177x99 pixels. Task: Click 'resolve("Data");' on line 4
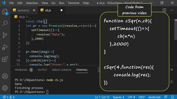coord(50,34)
